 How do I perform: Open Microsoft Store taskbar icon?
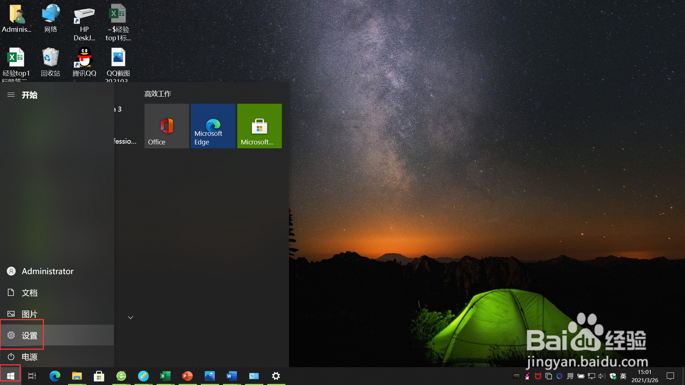point(99,376)
